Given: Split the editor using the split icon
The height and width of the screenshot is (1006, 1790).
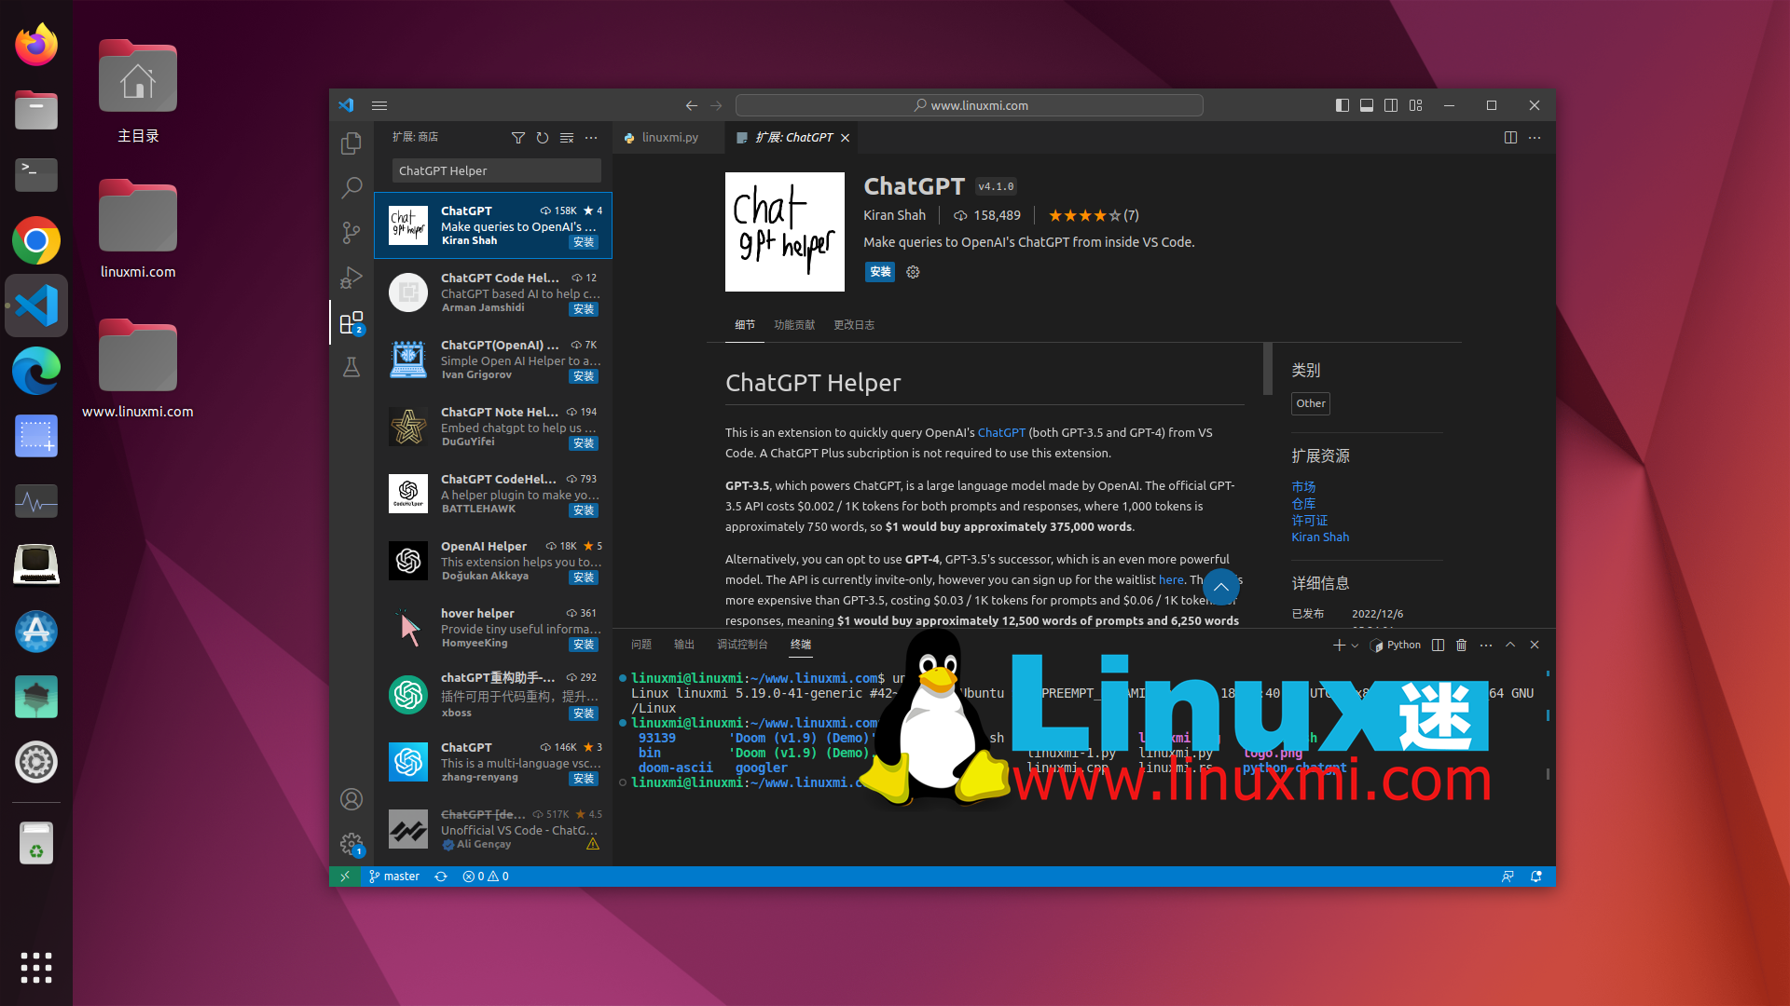Looking at the screenshot, I should pos(1510,137).
